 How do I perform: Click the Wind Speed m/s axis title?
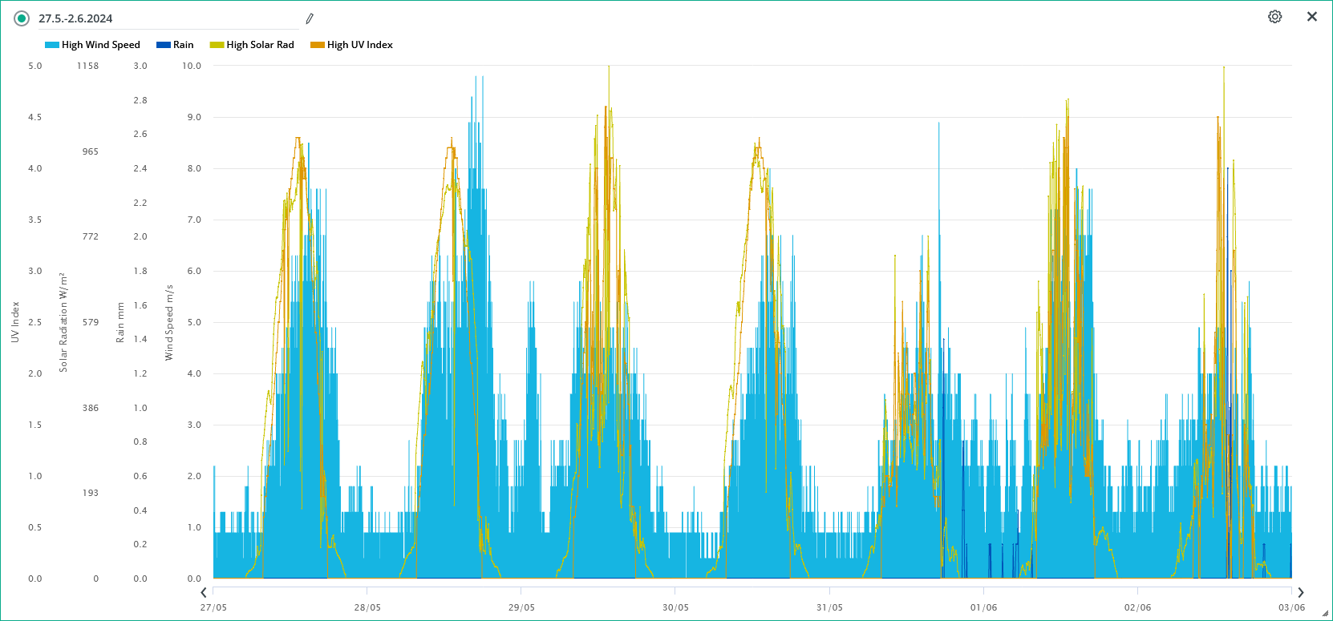tap(169, 322)
